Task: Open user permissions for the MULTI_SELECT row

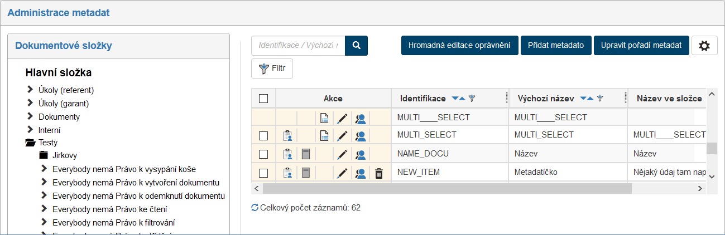Action: 361,136
